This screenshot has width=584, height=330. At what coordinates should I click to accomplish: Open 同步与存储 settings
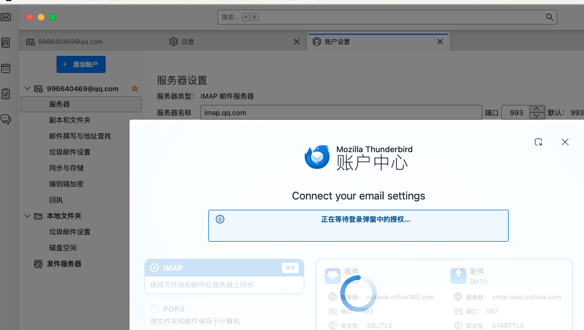(66, 168)
